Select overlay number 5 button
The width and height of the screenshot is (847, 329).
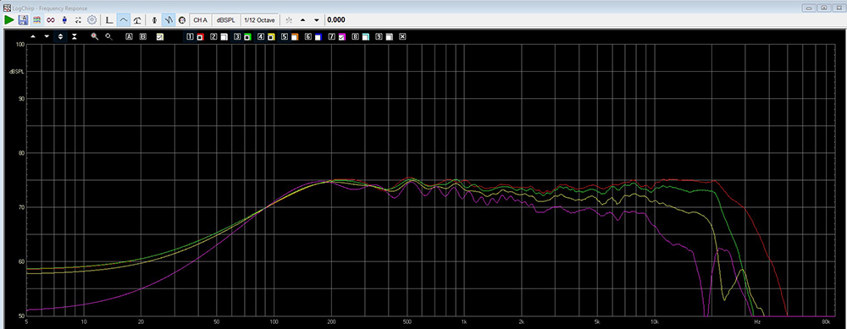pyautogui.click(x=285, y=36)
